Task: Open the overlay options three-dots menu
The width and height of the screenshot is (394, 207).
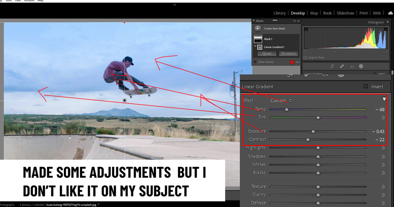Action: coord(297,62)
